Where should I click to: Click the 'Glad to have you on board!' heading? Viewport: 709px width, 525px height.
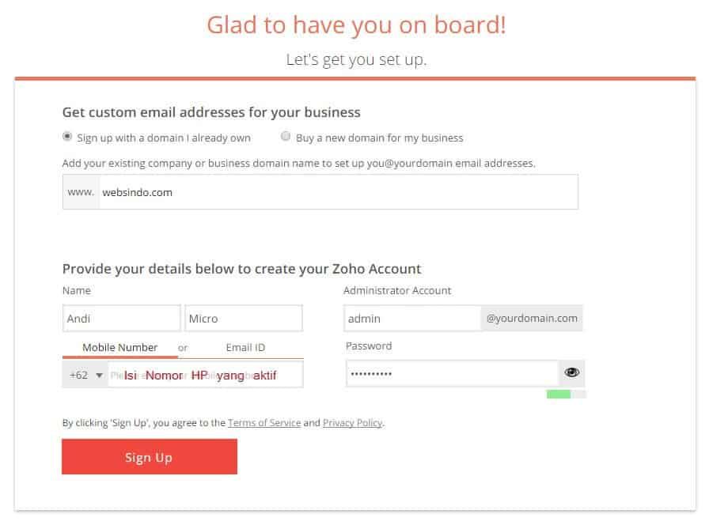pyautogui.click(x=356, y=25)
